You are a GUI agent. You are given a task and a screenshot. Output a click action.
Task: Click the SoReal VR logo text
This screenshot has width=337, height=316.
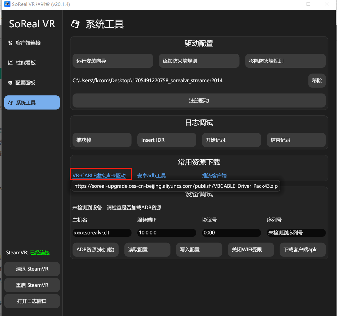tap(32, 24)
